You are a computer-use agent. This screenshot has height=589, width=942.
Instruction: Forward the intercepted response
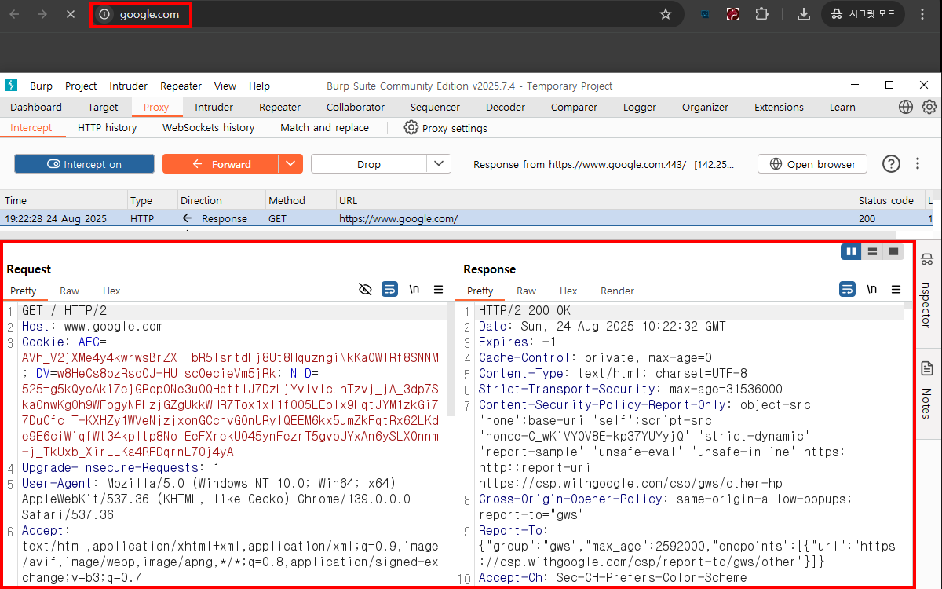(221, 164)
